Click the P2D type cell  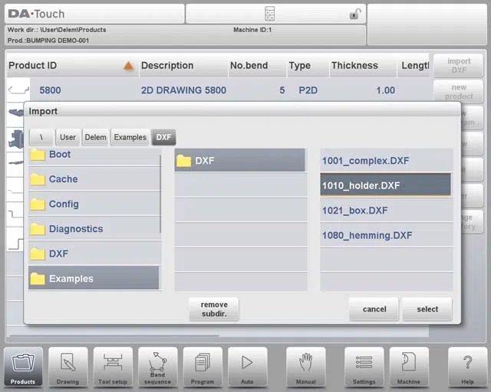(x=308, y=90)
